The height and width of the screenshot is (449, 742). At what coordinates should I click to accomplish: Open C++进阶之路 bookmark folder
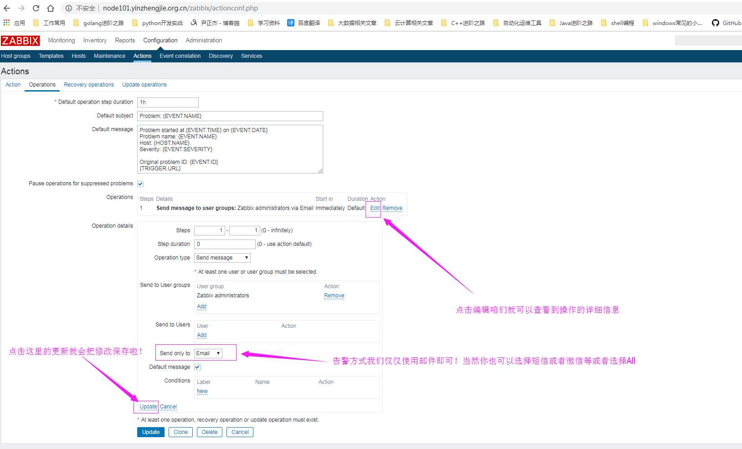pyautogui.click(x=463, y=23)
